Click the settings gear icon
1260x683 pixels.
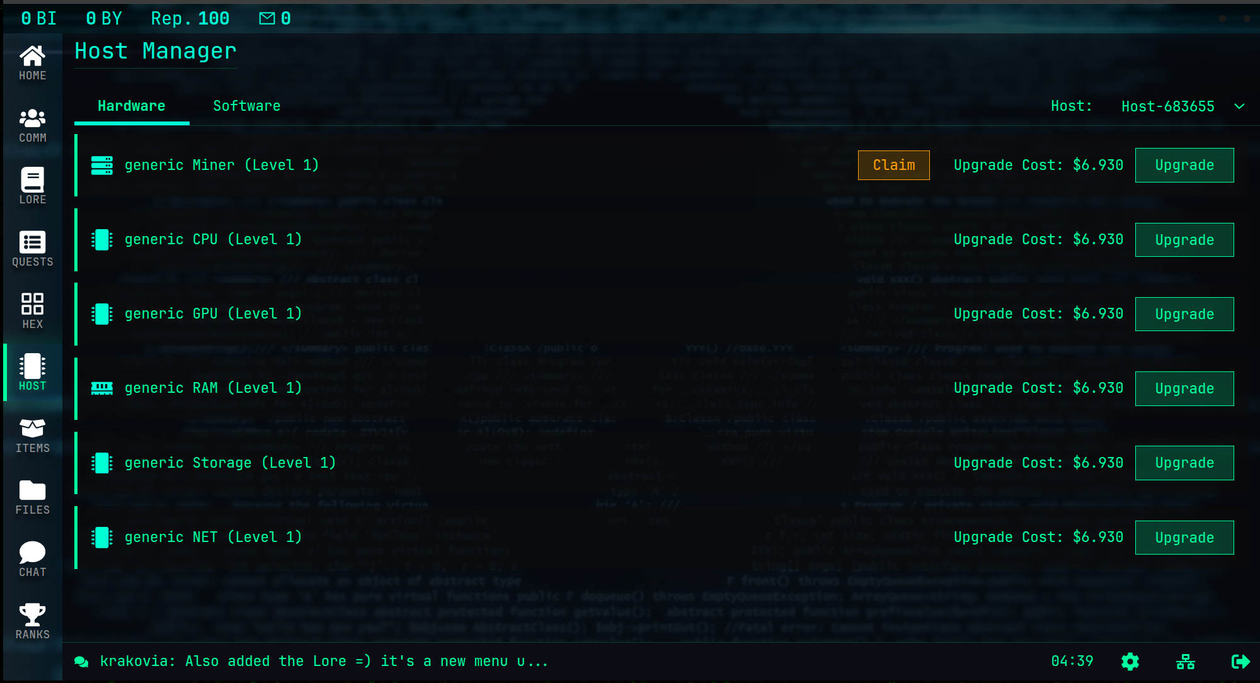[1130, 662]
